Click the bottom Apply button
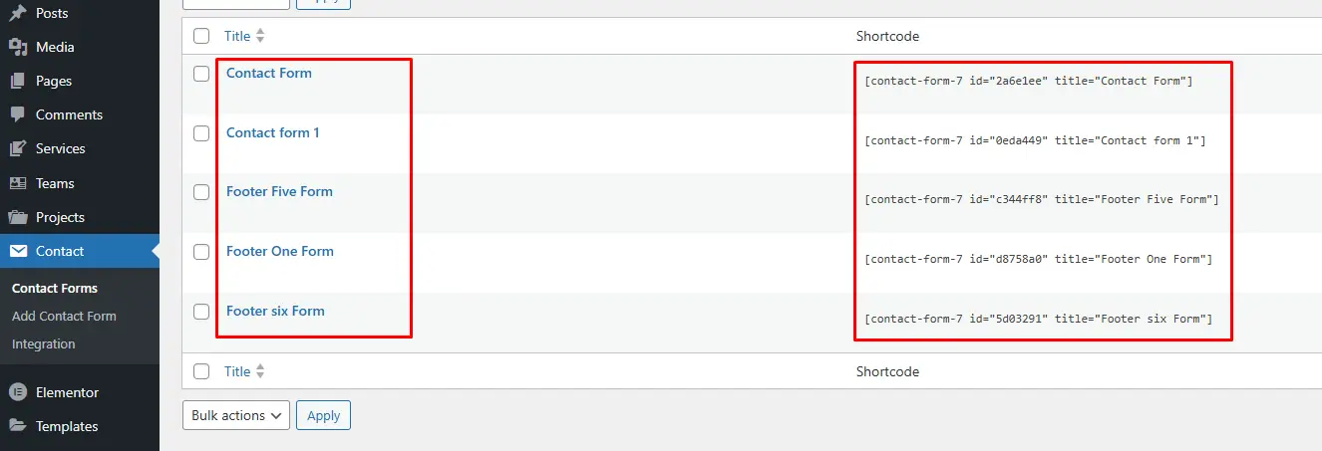 coord(323,415)
